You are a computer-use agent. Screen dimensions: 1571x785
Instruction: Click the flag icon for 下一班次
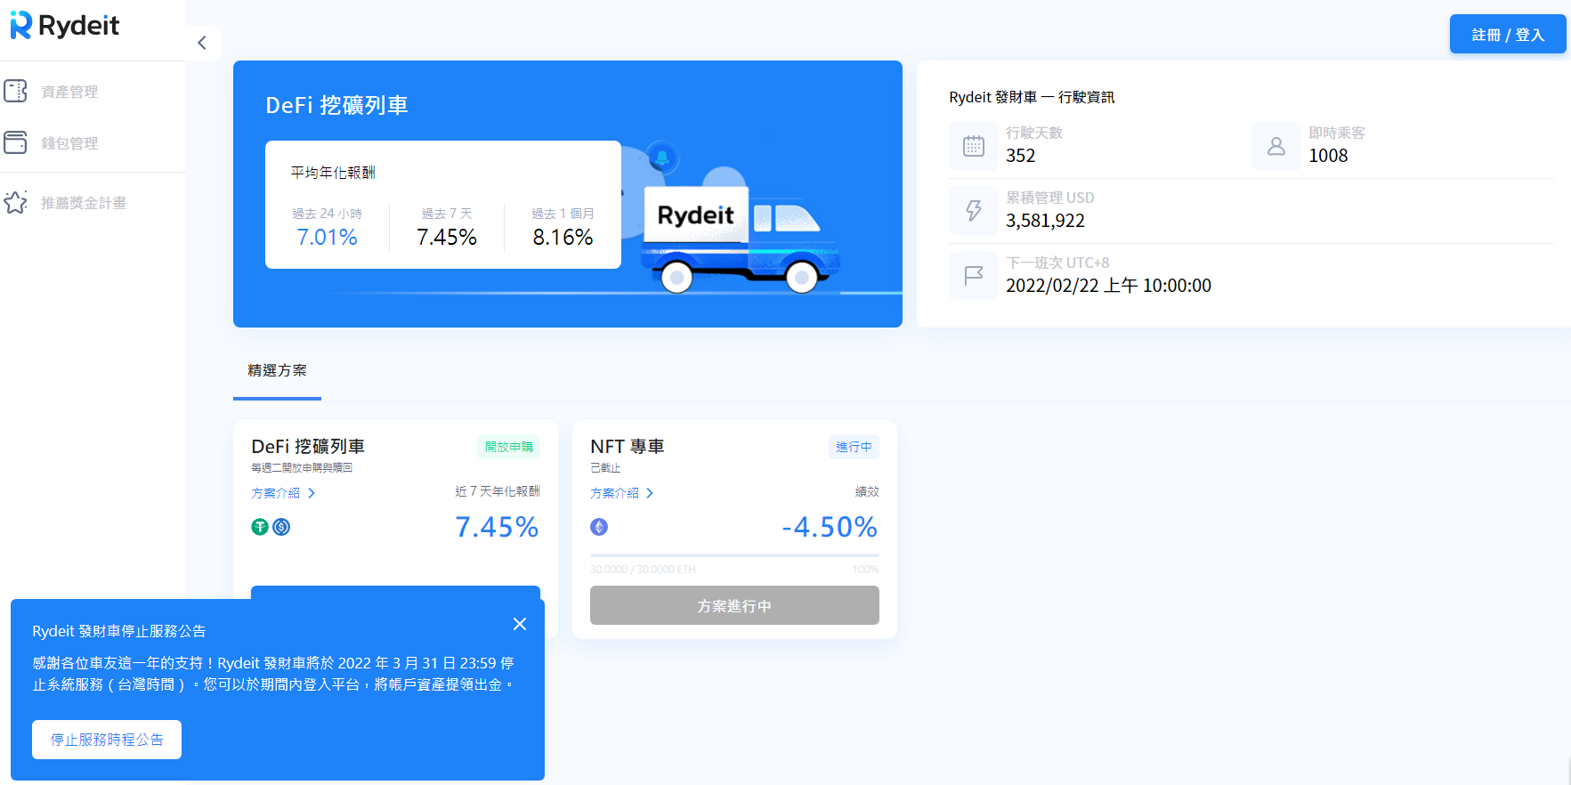(974, 276)
